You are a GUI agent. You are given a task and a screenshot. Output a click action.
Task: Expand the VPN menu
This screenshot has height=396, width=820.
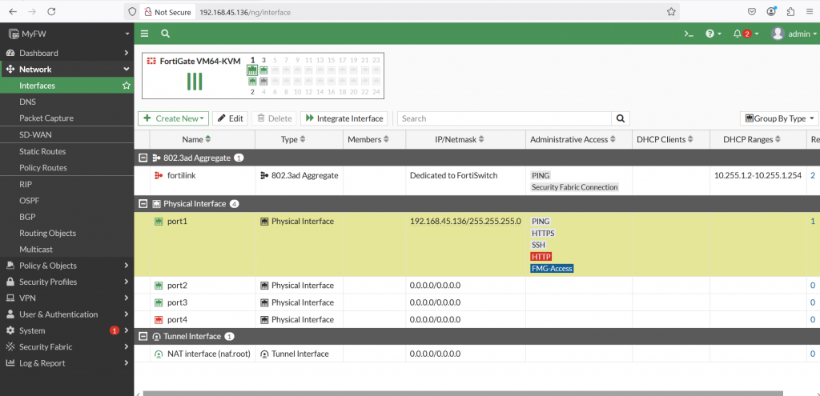click(67, 298)
